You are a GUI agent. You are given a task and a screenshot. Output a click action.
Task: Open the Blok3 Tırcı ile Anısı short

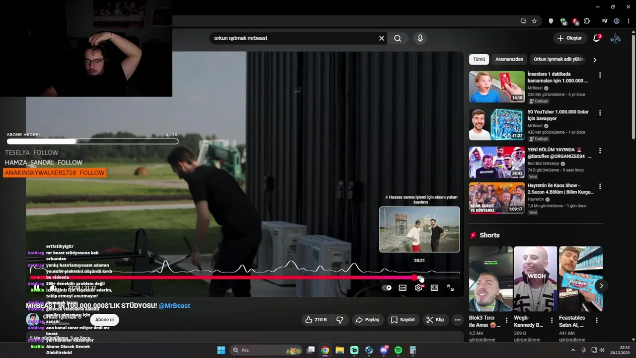[x=491, y=278]
